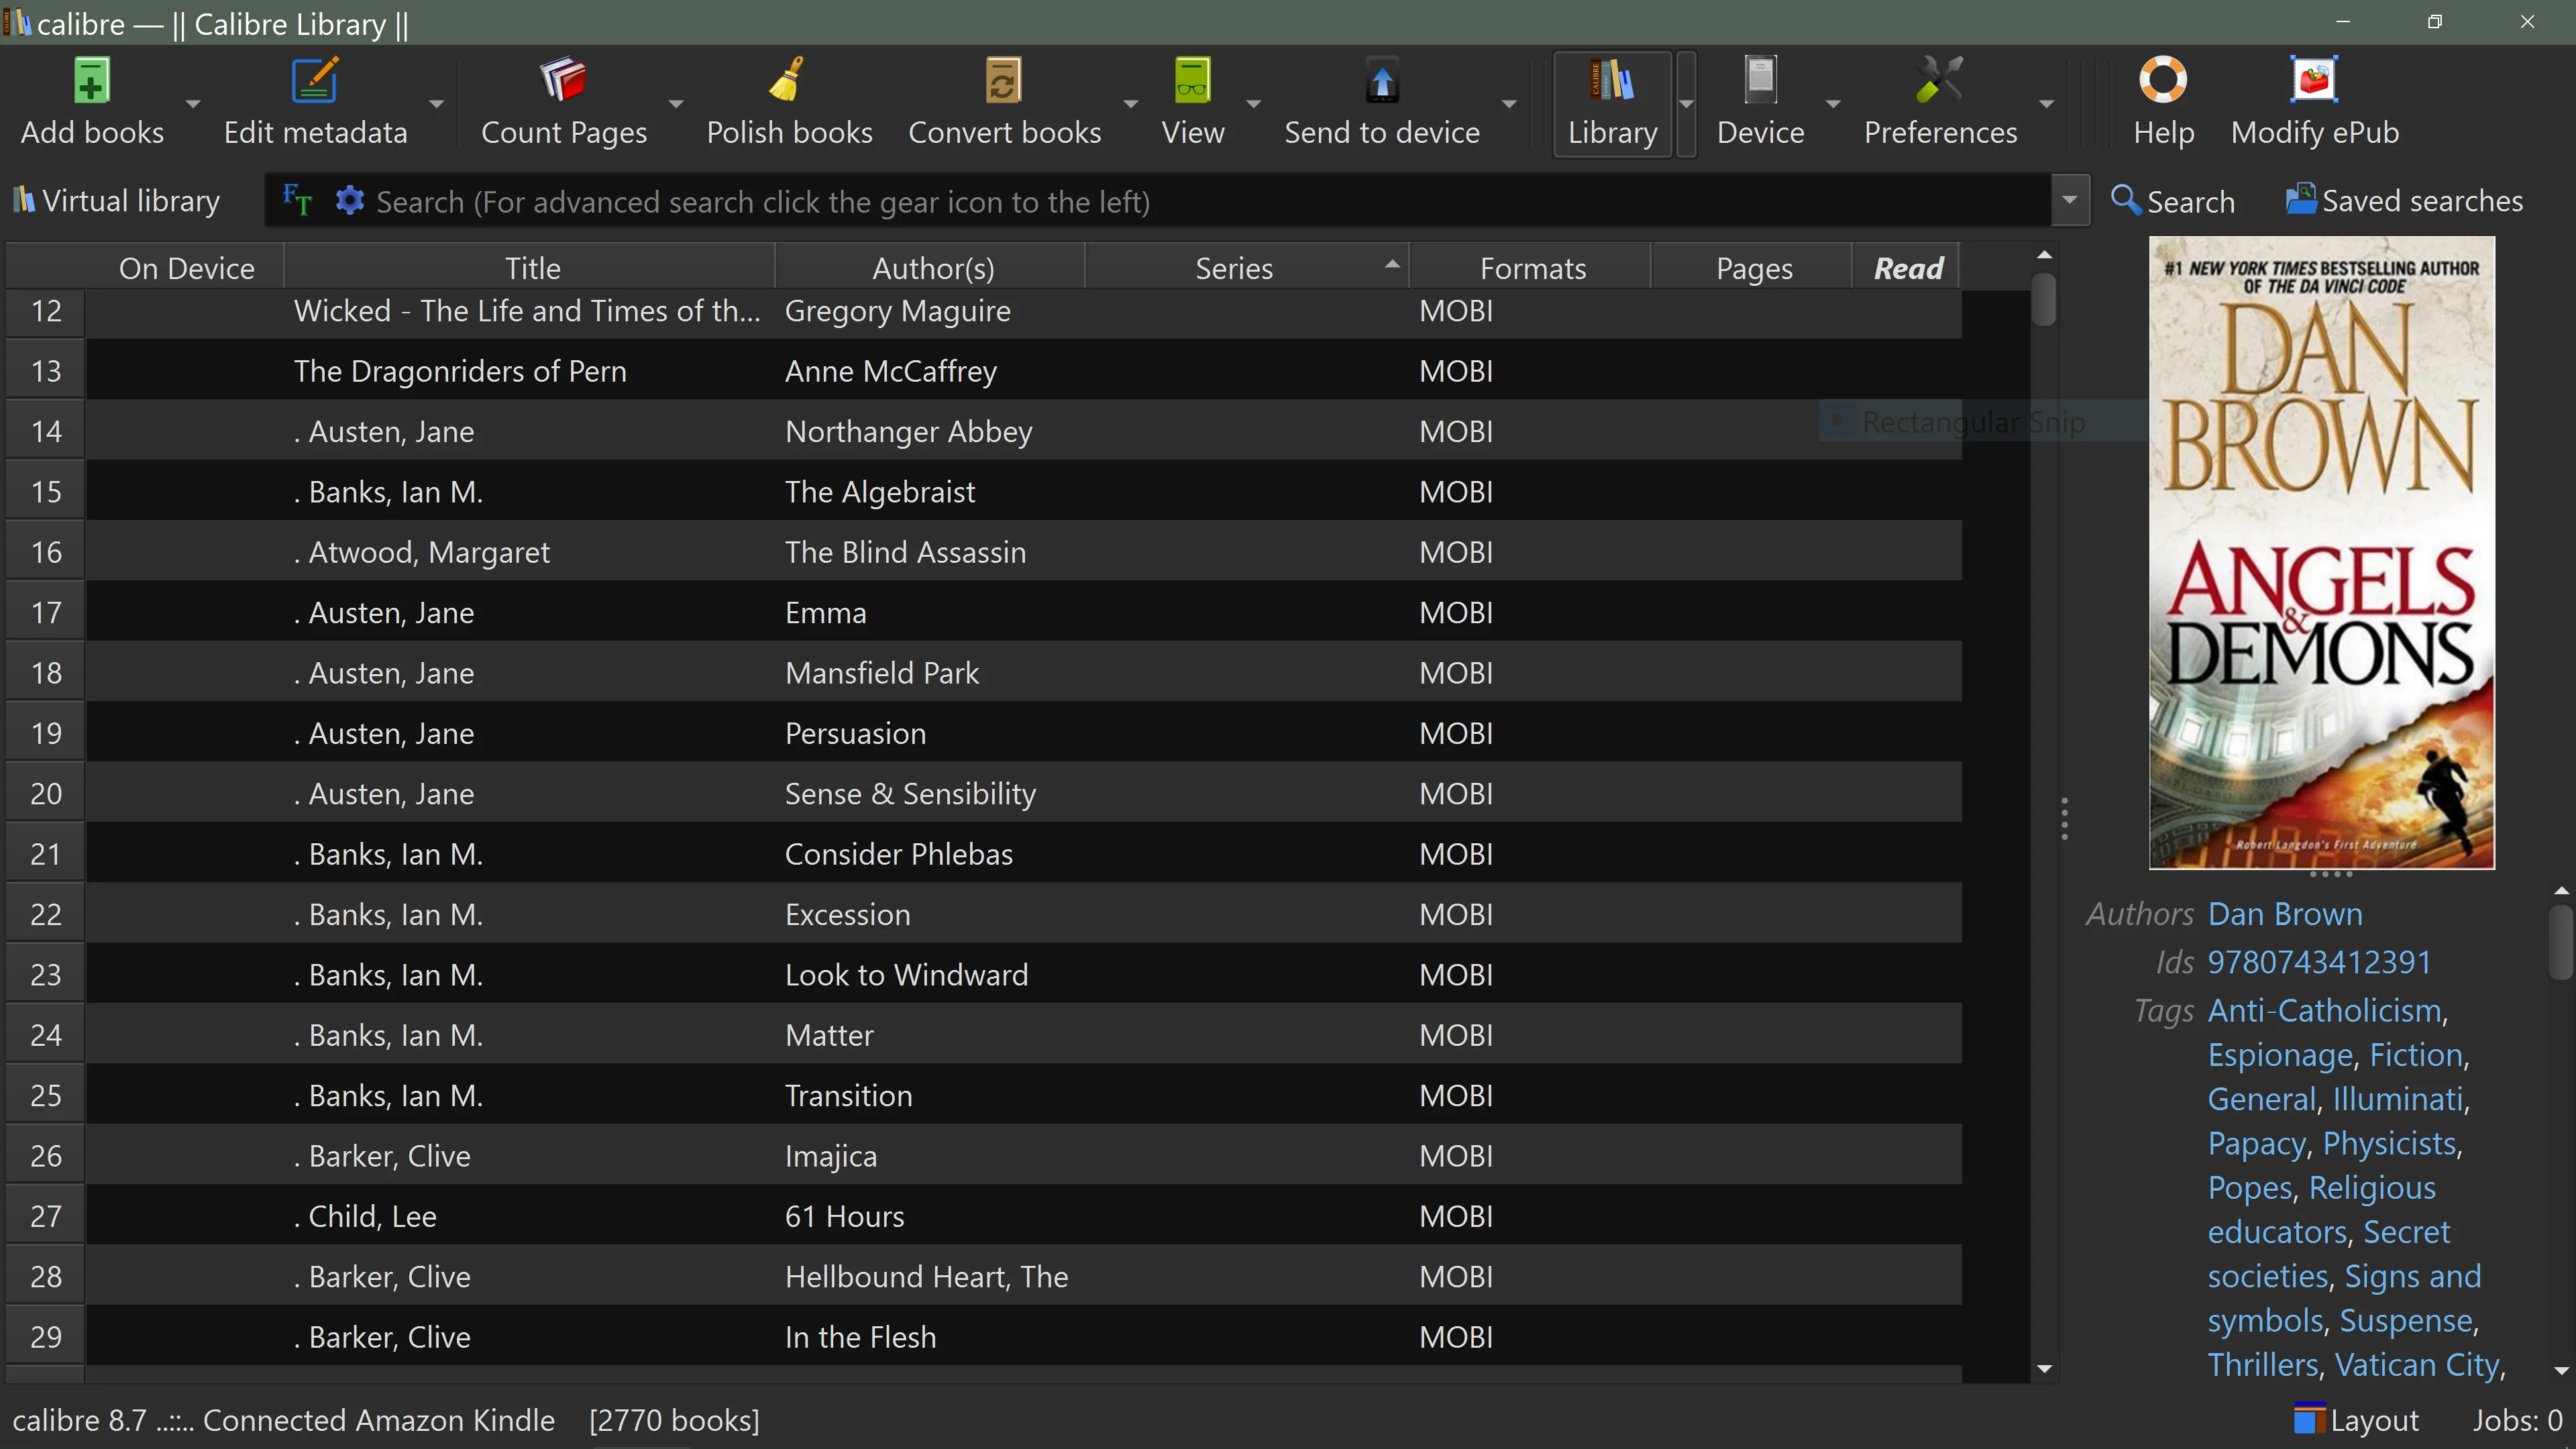Open Saved searches
This screenshot has height=1449, width=2576.
pos(2404,201)
